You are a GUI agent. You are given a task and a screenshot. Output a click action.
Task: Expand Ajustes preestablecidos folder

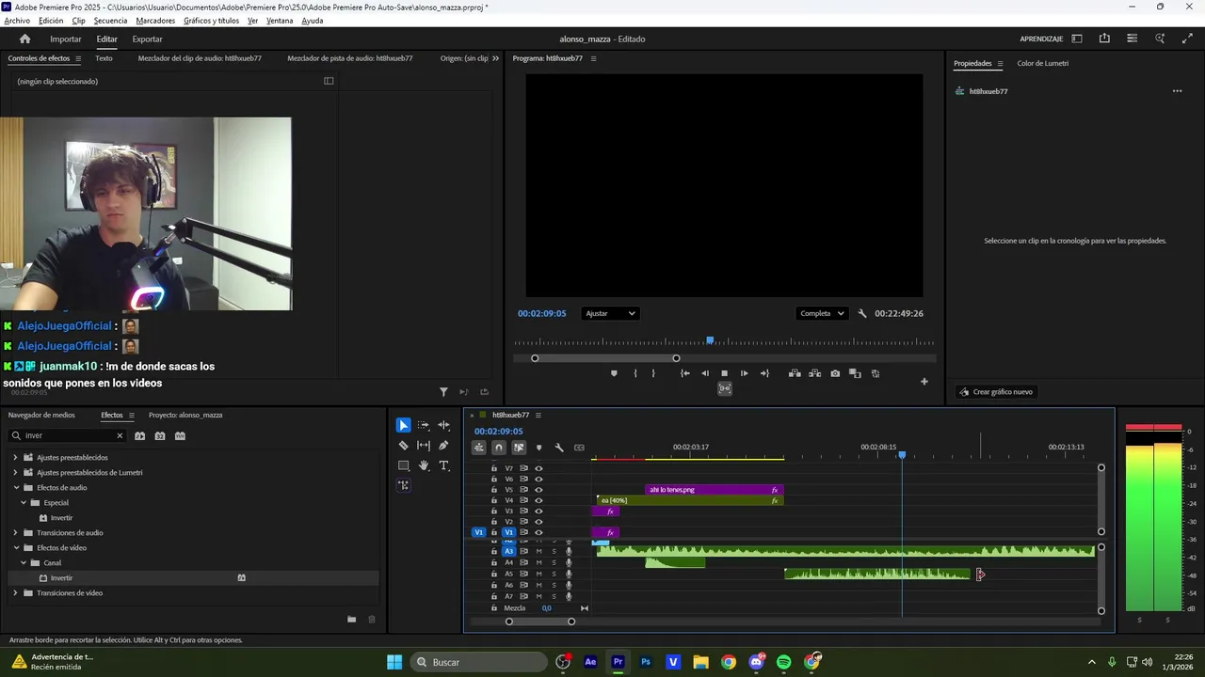(x=15, y=458)
